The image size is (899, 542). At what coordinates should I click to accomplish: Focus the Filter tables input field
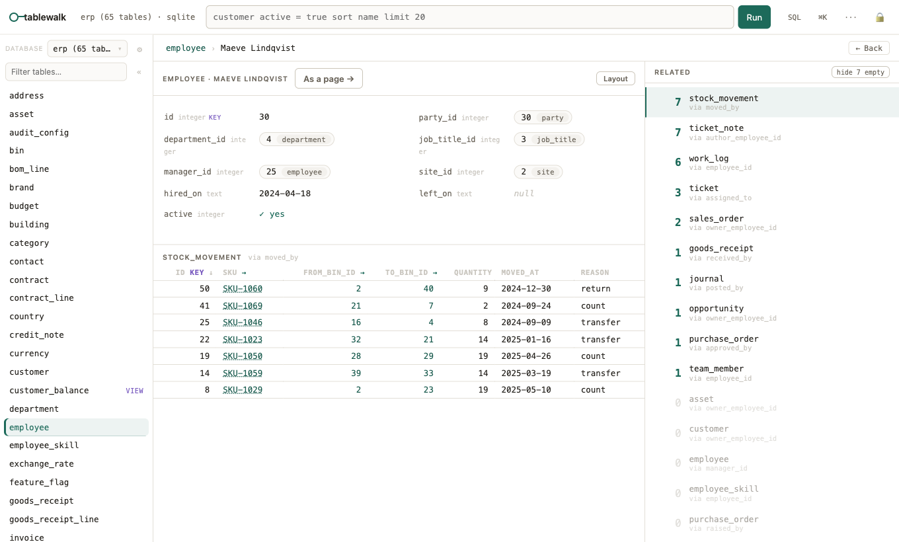(x=66, y=72)
